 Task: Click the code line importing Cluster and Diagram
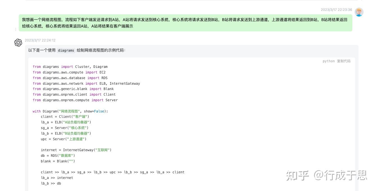pyautogui.click(x=70, y=67)
